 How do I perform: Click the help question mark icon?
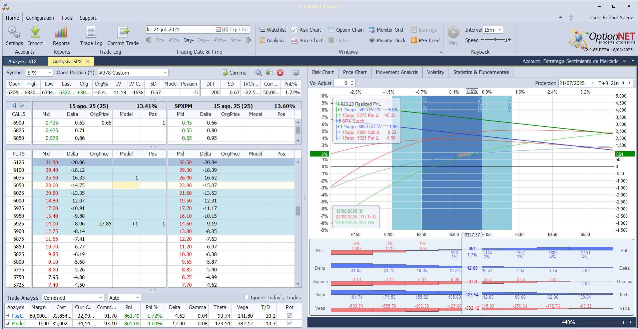[x=571, y=17]
